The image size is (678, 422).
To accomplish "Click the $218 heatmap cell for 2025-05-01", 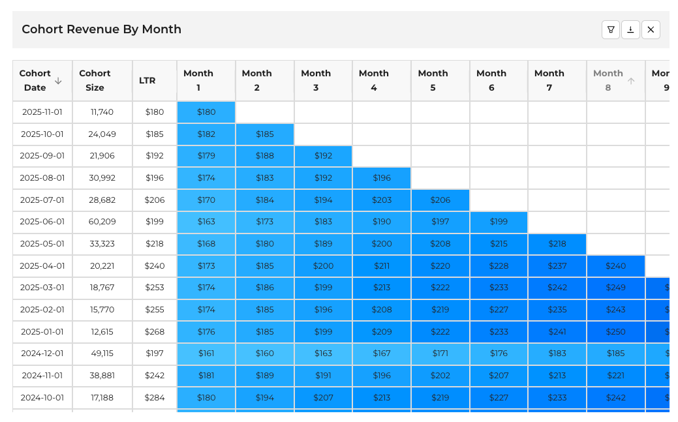I will 557,243.
